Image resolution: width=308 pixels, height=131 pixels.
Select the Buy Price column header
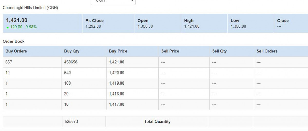(118, 51)
